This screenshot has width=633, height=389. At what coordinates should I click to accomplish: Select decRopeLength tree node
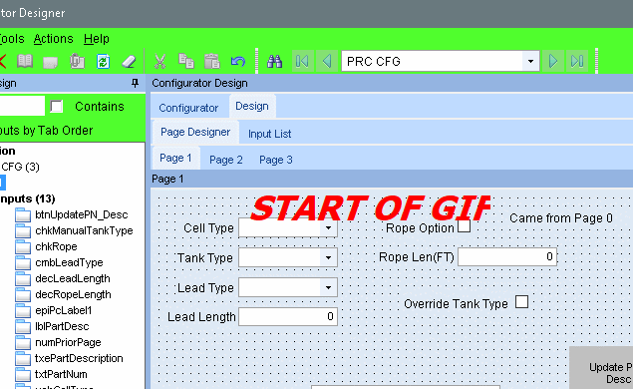(x=73, y=294)
